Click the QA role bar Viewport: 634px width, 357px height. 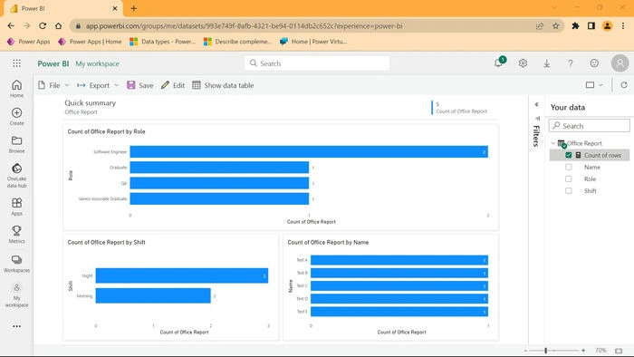pos(219,183)
